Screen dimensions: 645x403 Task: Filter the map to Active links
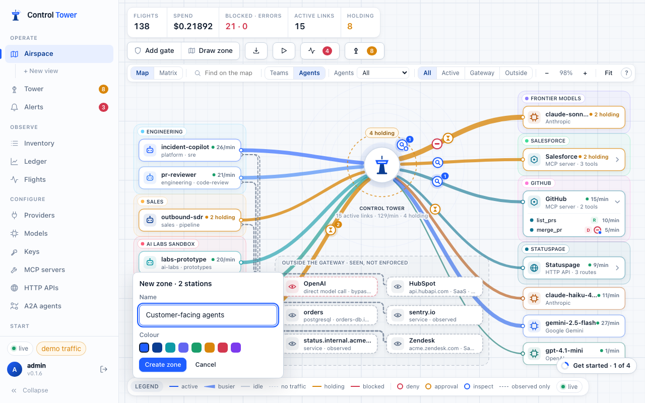coord(450,73)
